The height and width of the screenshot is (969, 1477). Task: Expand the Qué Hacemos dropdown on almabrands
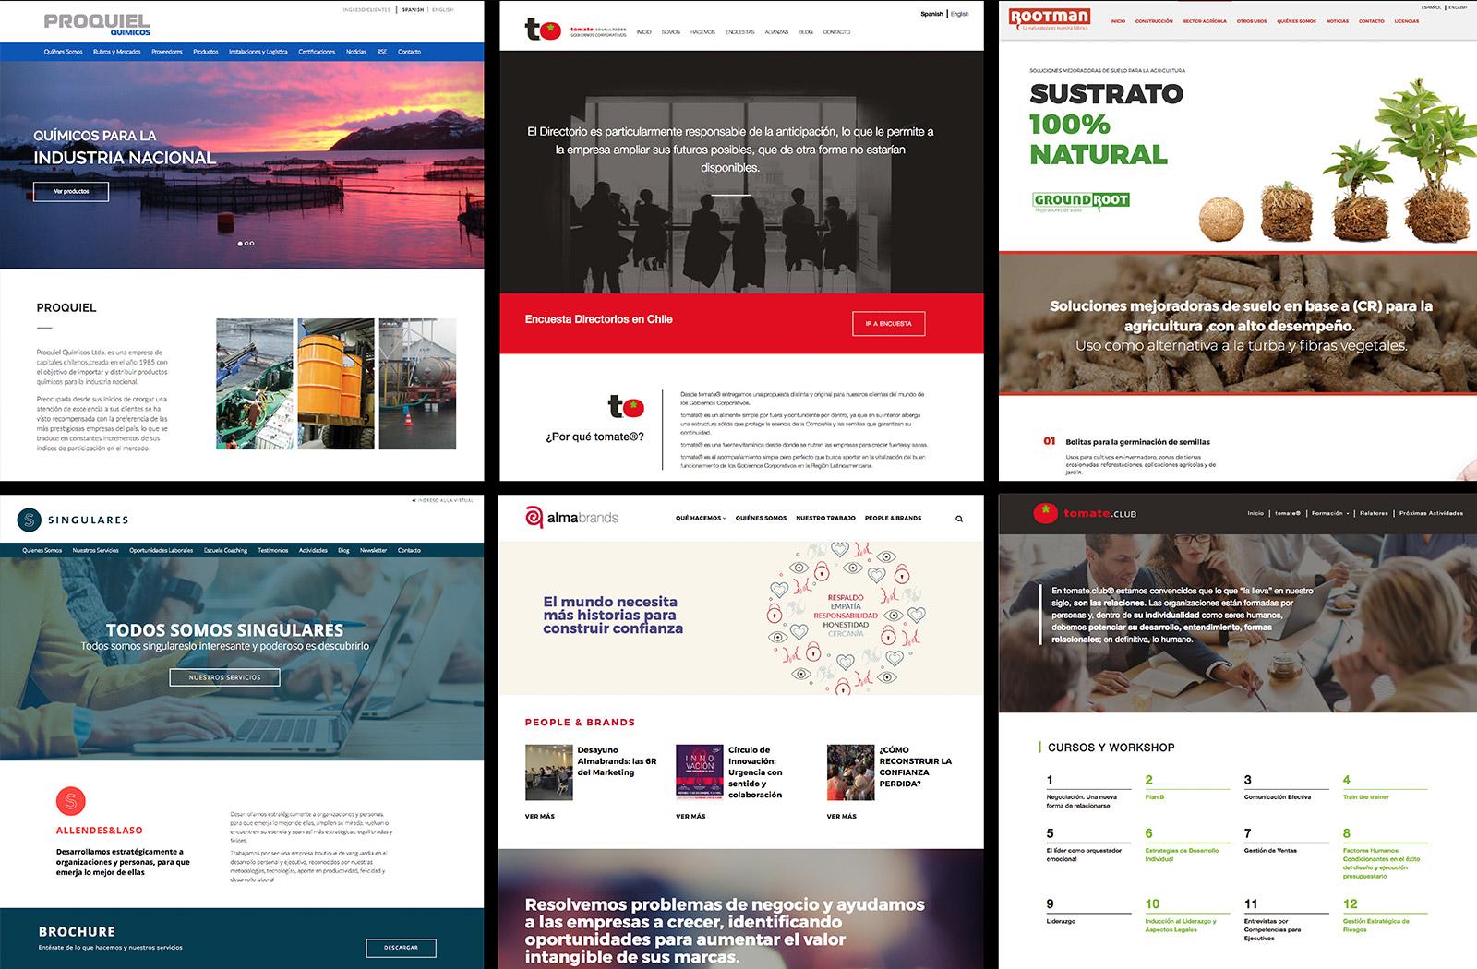701,518
